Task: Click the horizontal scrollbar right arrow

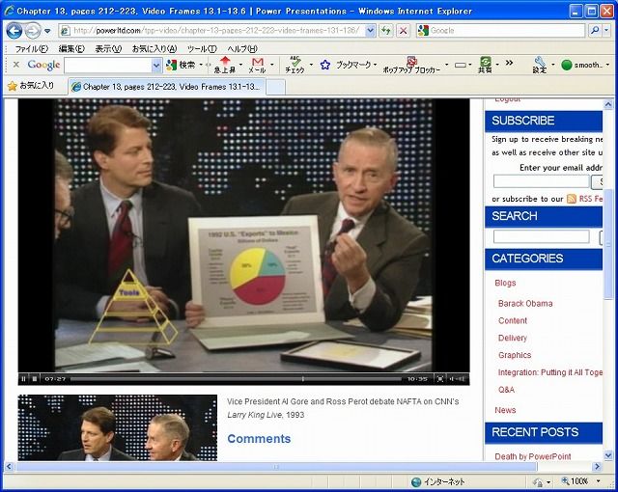Action: tap(598, 466)
